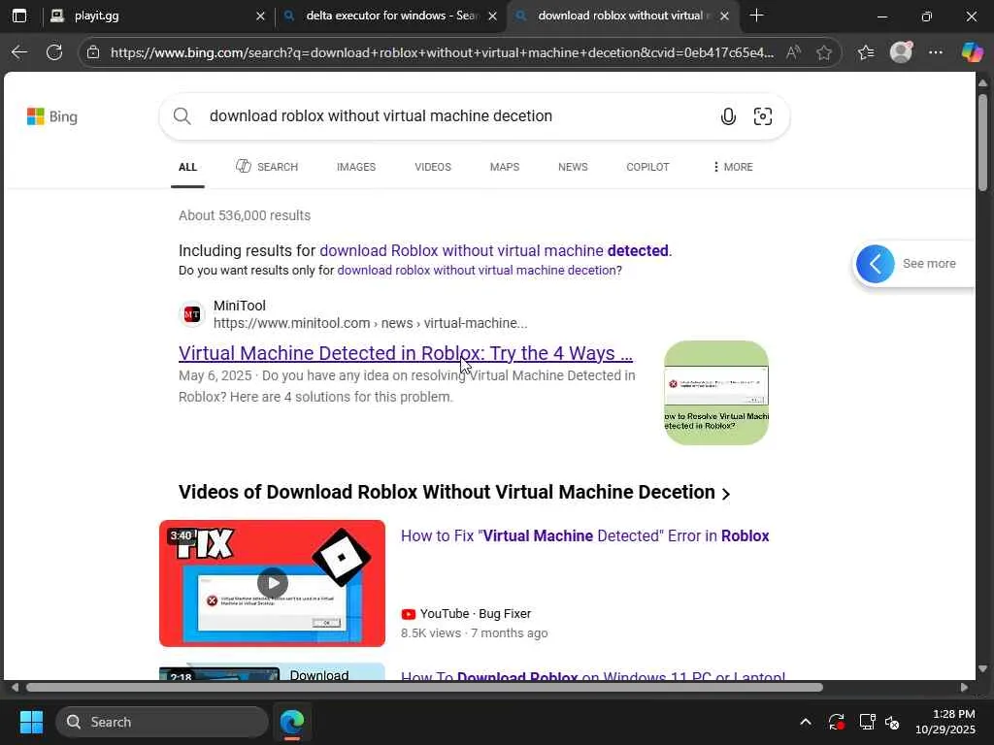
Task: Open the corrected 'virtual machine detected' query link
Action: coord(494,251)
